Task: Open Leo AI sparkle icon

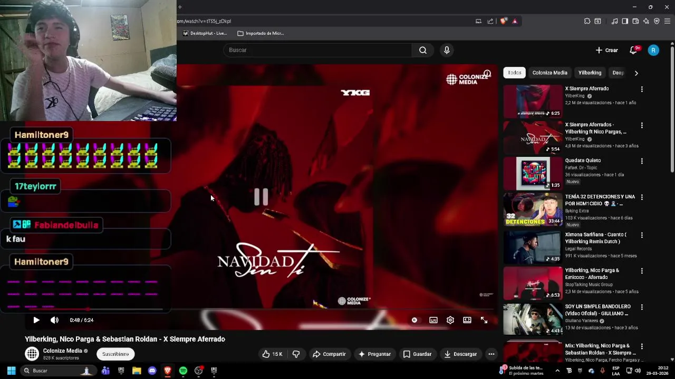Action: coord(646,21)
